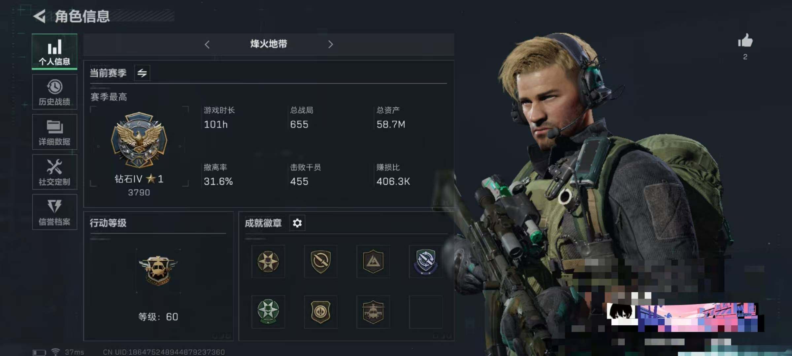Select the gold star achievement badge

pyautogui.click(x=268, y=261)
